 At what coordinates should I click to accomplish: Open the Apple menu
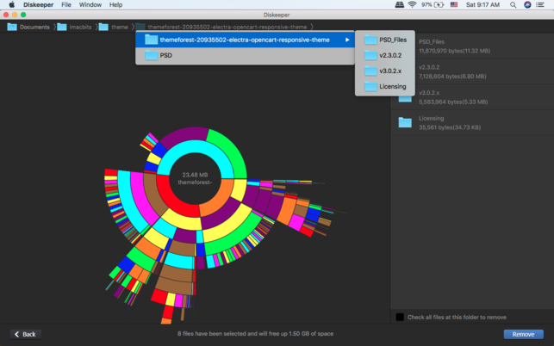point(12,4)
